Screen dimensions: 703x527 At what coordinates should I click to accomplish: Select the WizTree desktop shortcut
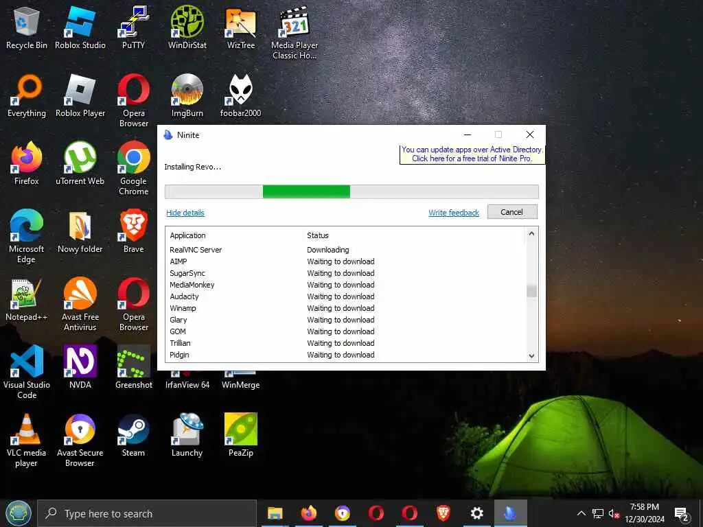coord(241,27)
